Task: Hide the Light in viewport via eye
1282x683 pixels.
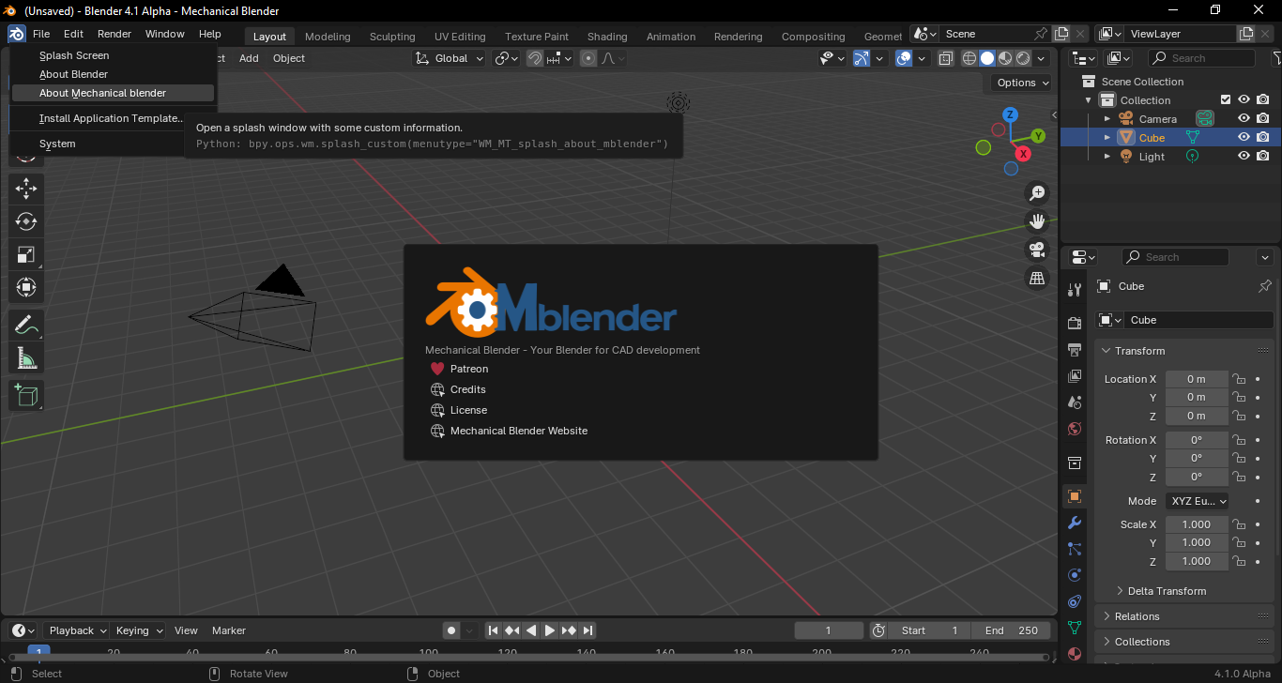Action: coord(1244,157)
